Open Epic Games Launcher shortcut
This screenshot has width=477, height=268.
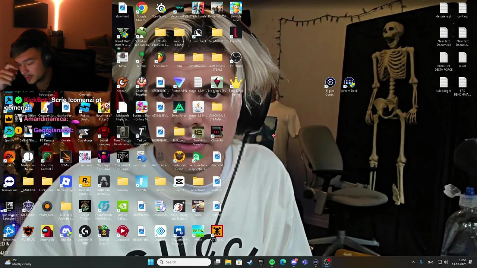[9, 210]
